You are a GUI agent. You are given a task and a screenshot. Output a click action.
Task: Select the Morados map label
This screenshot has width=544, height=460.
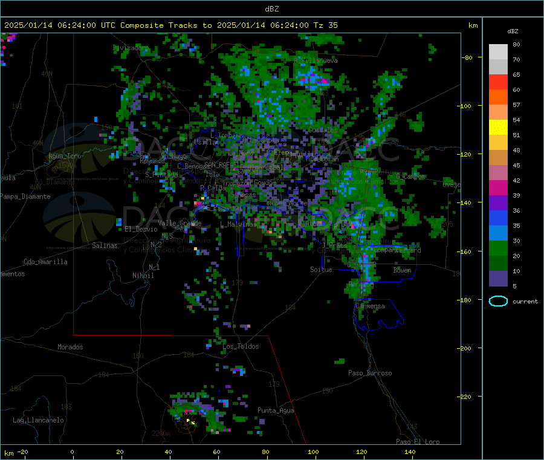point(70,347)
